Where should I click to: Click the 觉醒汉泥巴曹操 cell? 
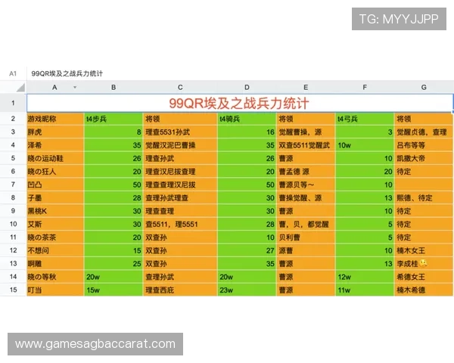coord(180,145)
